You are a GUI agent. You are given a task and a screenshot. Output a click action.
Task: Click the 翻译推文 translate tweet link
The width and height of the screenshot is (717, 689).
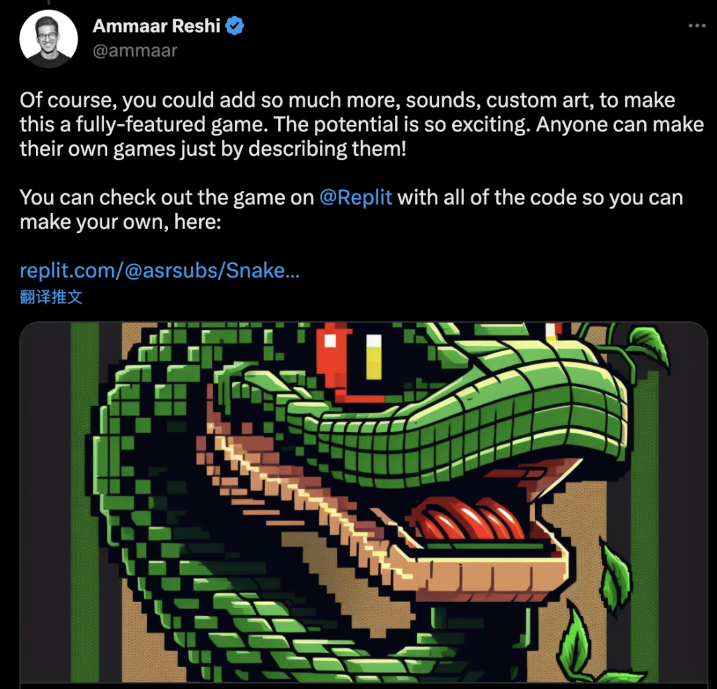pos(50,297)
